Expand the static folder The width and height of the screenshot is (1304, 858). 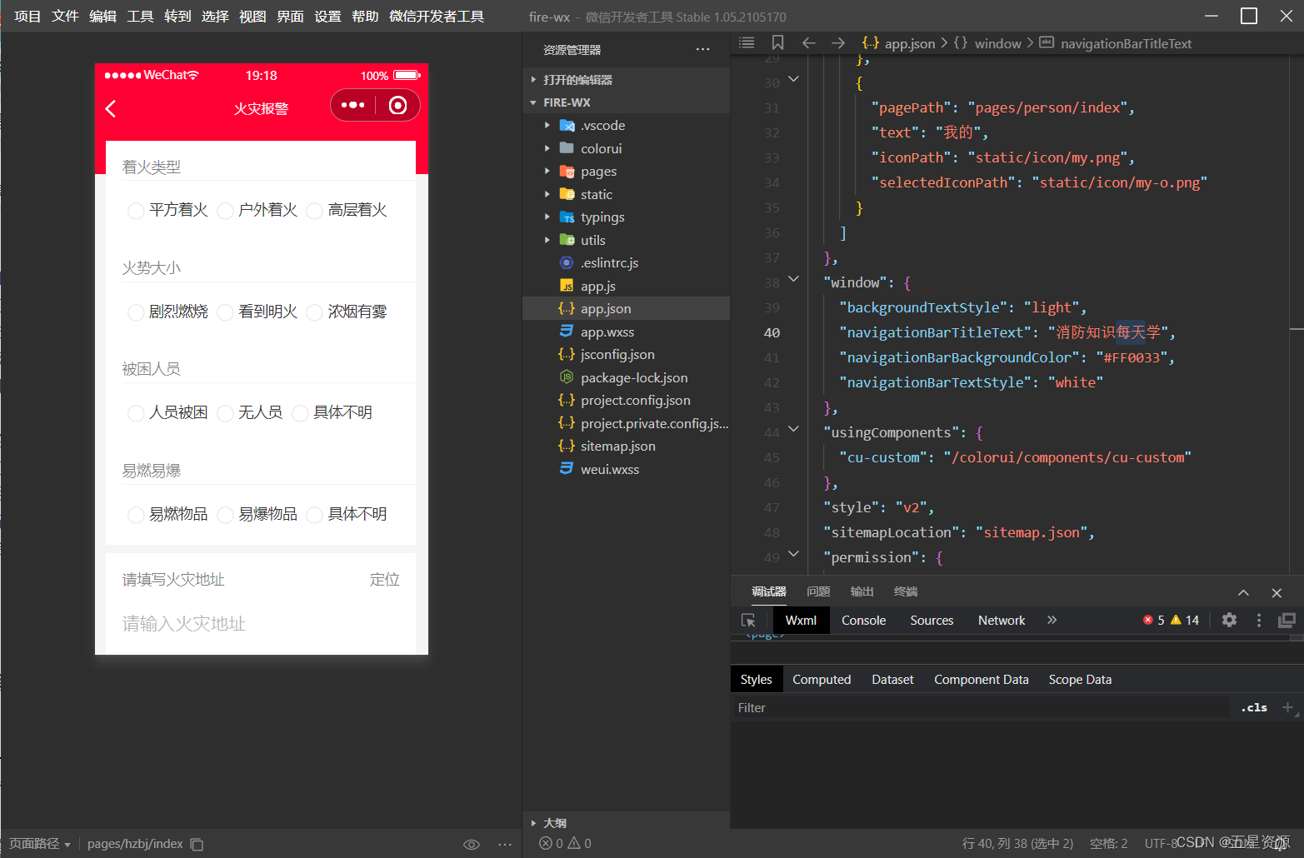(626, 194)
